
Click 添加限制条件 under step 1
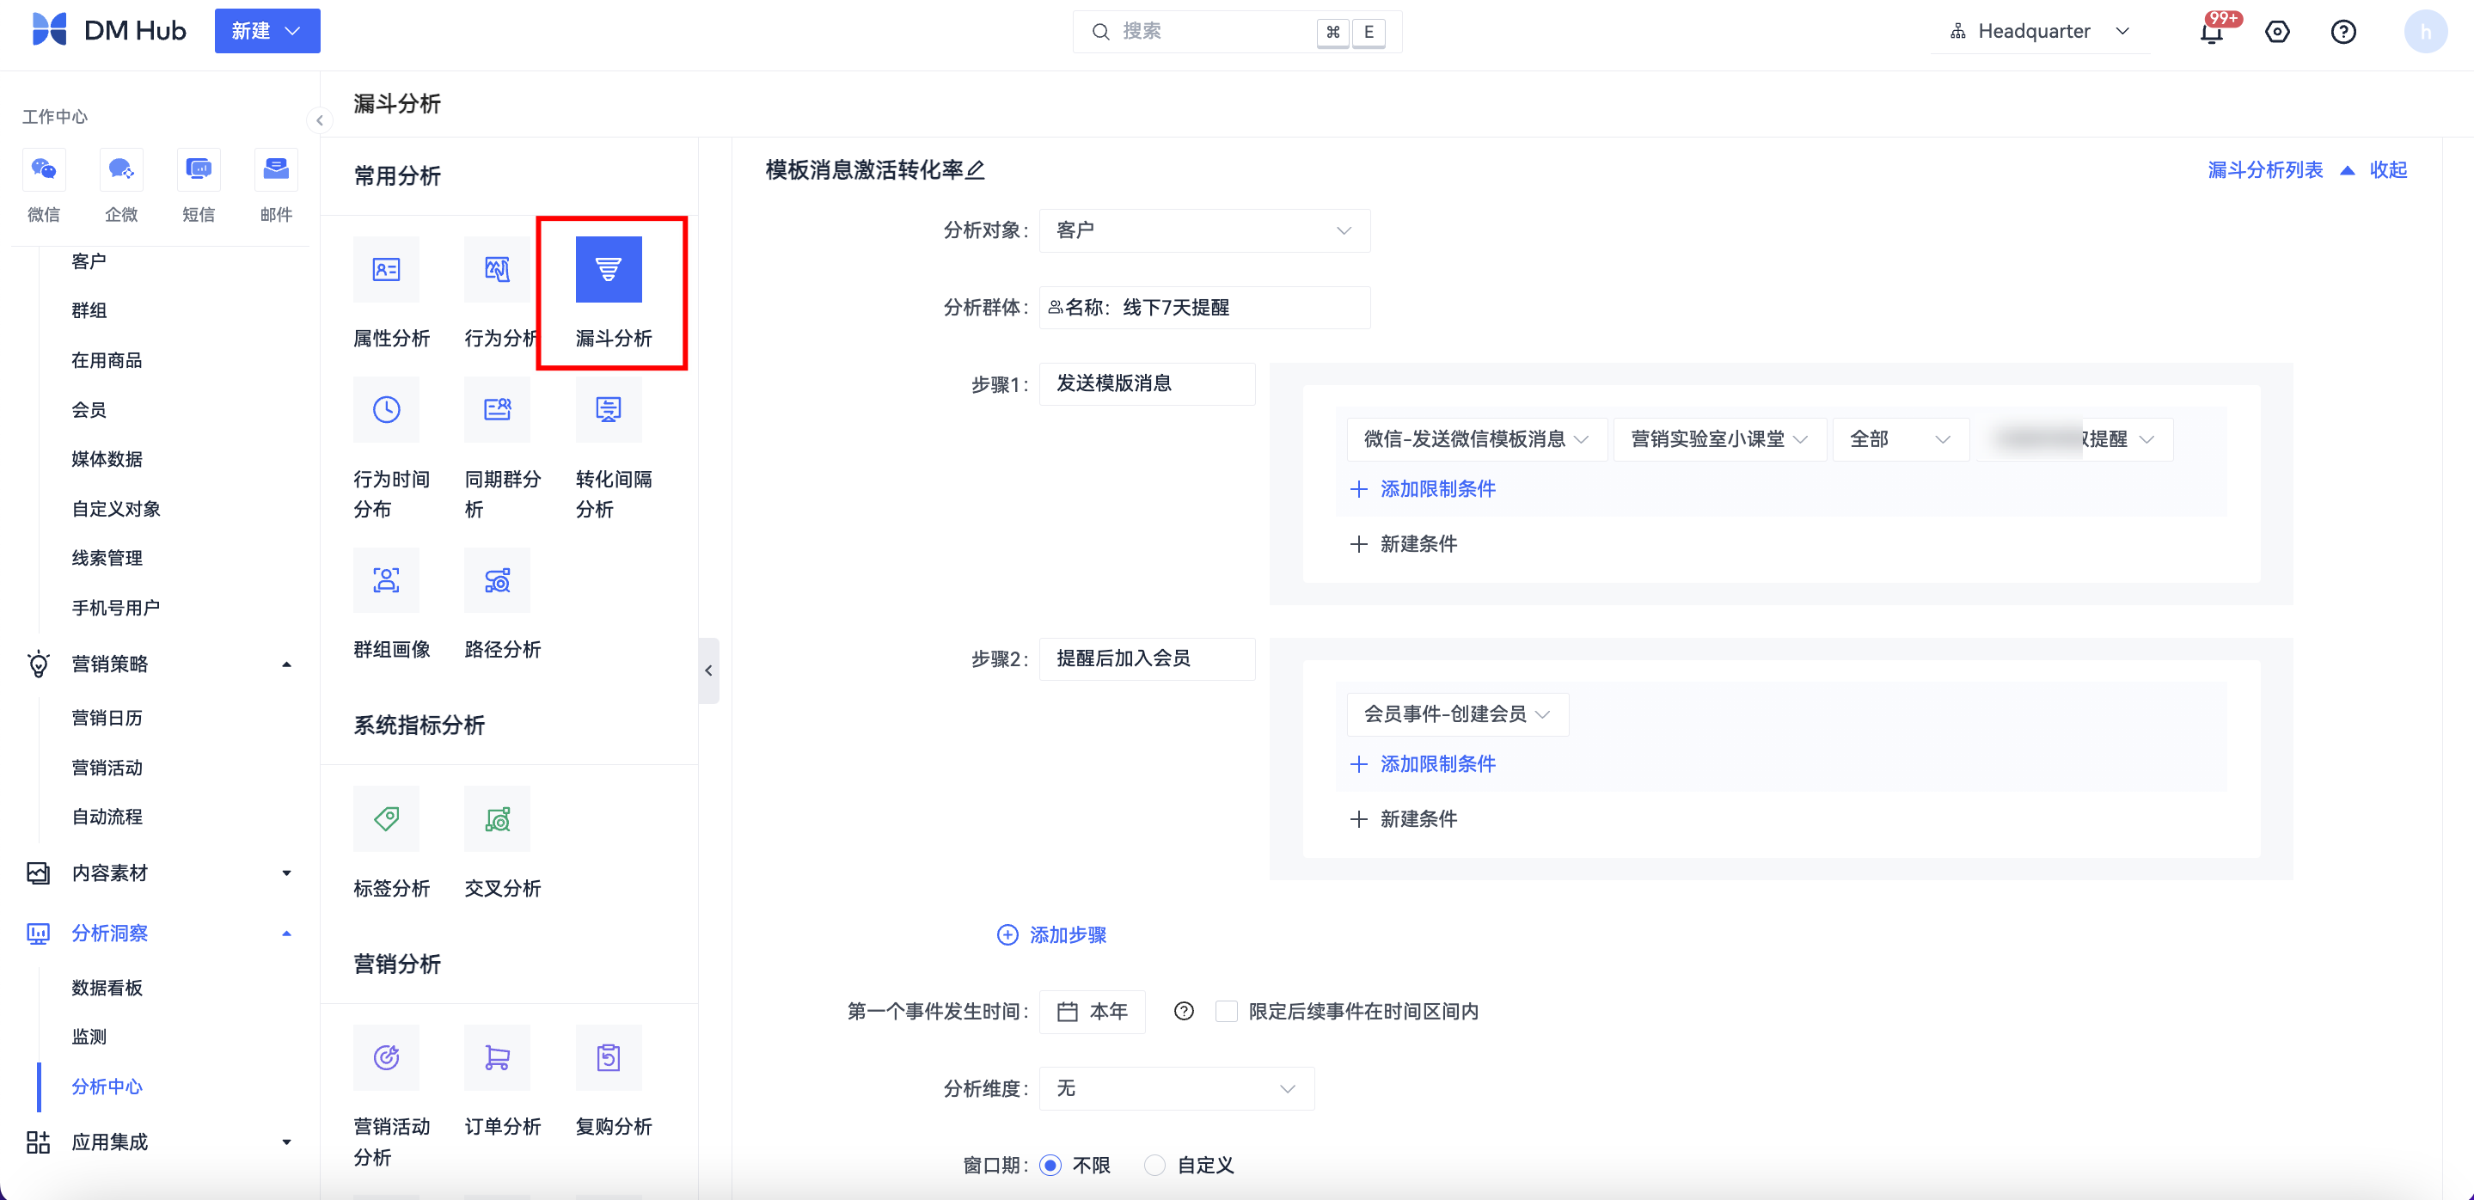1423,488
